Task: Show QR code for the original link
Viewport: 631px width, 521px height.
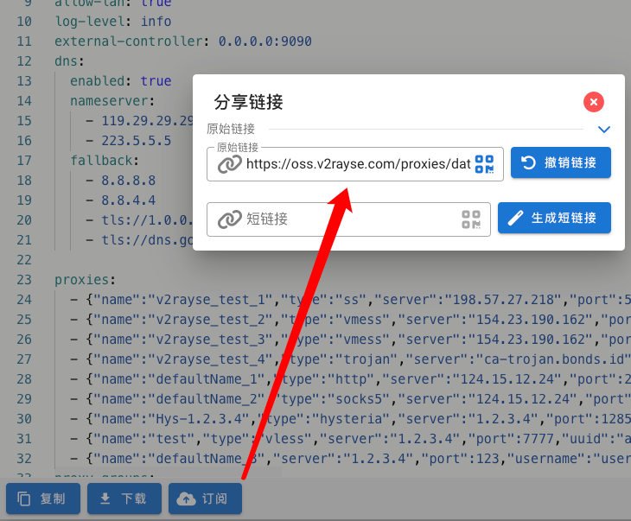Action: [485, 164]
